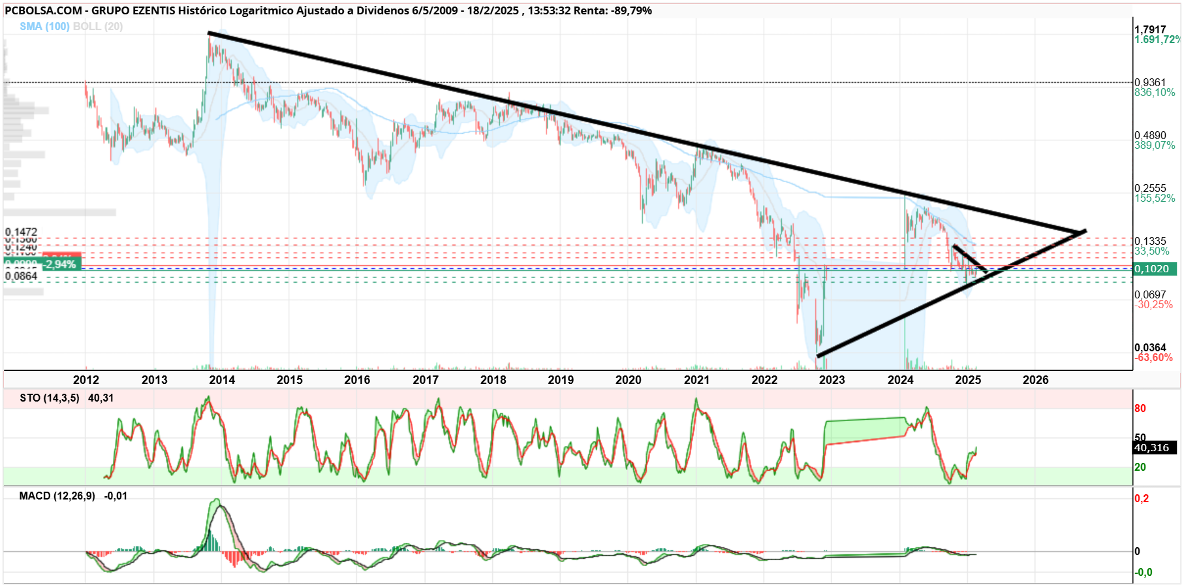Click the 0,0864 support label on left
This screenshot has height=587, width=1184.
tap(22, 276)
